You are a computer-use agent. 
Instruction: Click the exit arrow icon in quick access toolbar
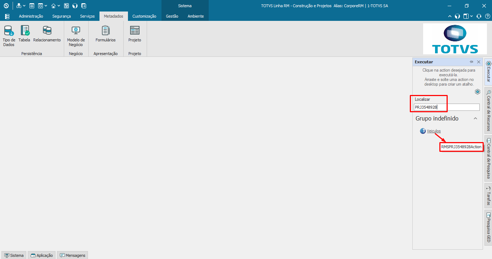click(84, 6)
